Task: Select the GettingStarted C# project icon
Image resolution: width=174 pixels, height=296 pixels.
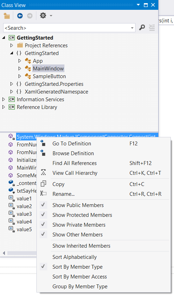Action: coord(12,38)
